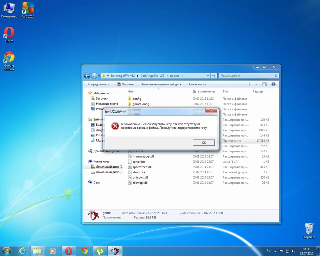Click the change view icon
This screenshot has height=256, width=320.
251,84
